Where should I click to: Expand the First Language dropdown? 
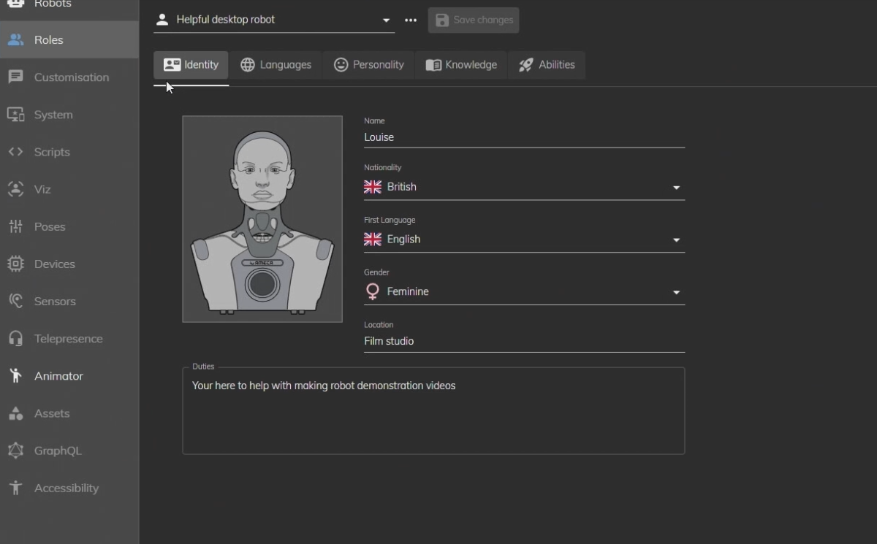pos(676,240)
